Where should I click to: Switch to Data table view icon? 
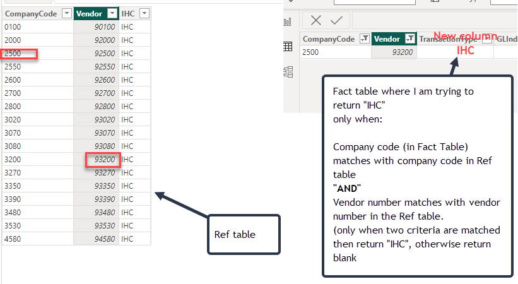[288, 47]
